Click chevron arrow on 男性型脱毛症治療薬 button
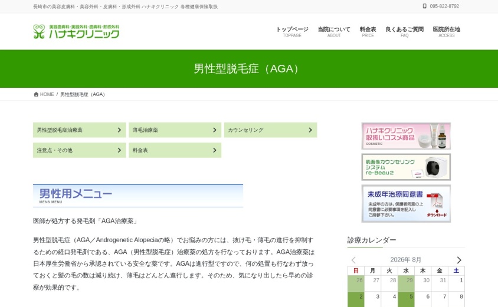This screenshot has height=307, width=498. pos(119,130)
